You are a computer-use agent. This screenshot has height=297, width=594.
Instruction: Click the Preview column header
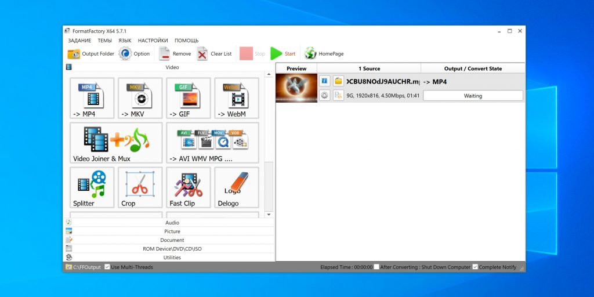pyautogui.click(x=296, y=68)
